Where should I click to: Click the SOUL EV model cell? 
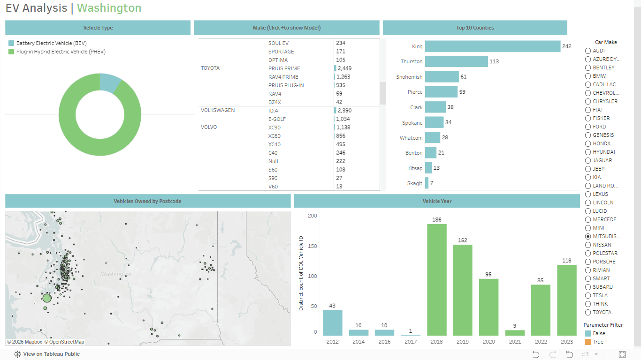point(278,43)
